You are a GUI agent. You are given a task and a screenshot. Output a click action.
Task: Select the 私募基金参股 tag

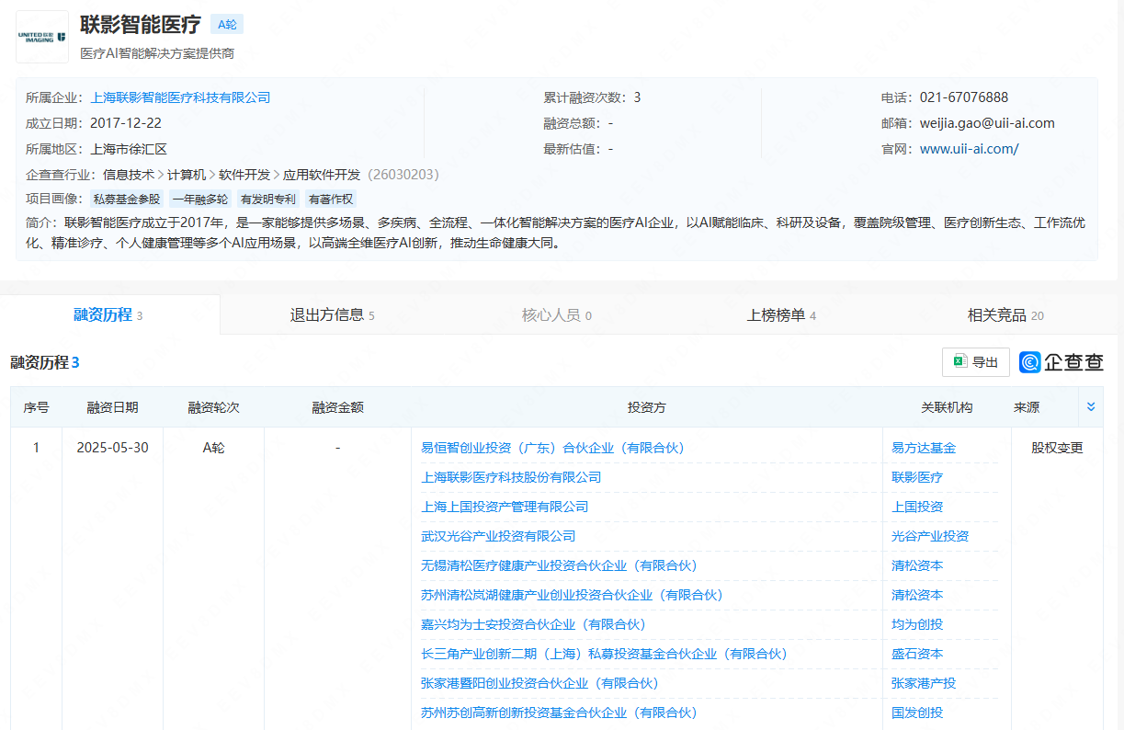click(127, 199)
